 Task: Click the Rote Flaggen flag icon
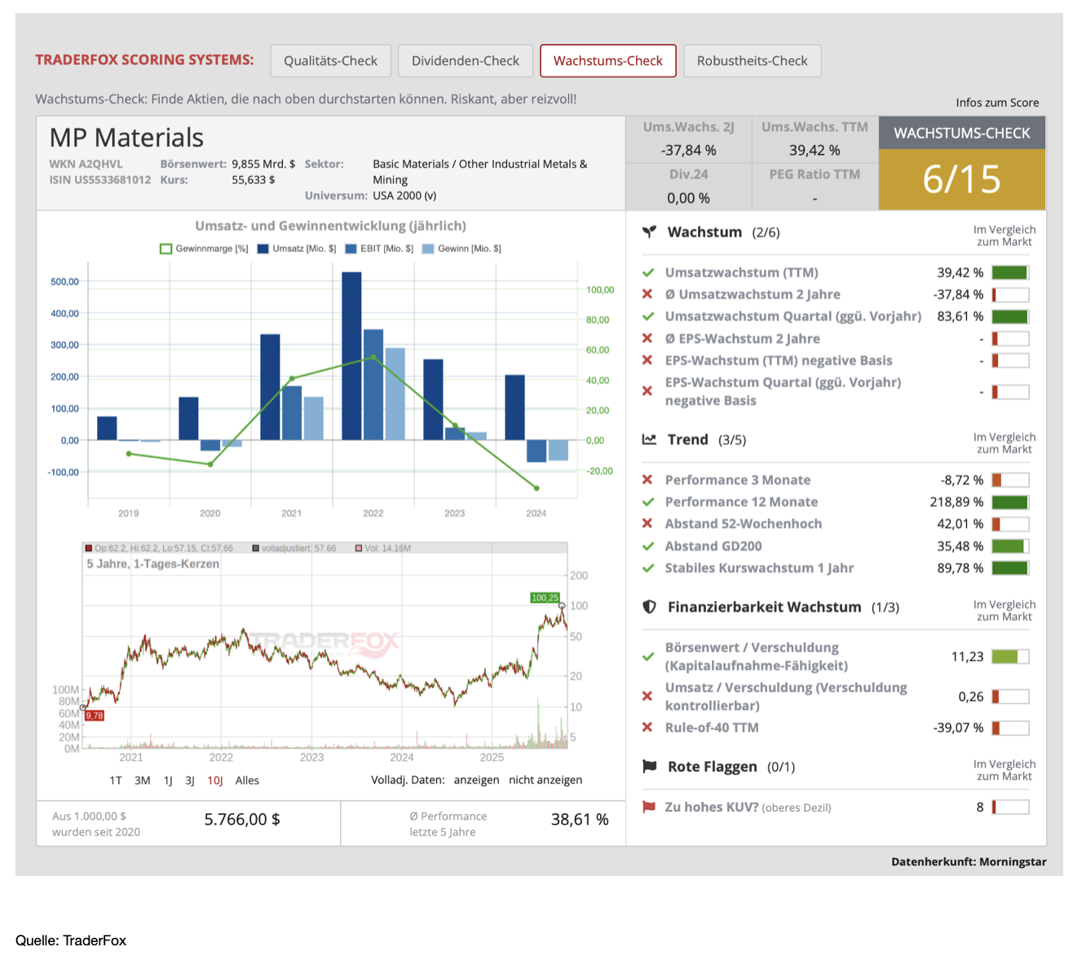(x=649, y=767)
